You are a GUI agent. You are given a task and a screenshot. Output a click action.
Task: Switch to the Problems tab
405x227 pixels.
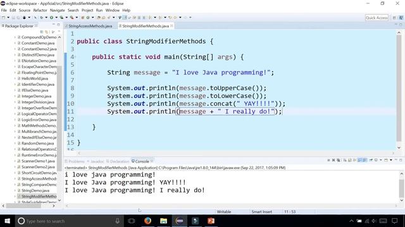(x=75, y=161)
